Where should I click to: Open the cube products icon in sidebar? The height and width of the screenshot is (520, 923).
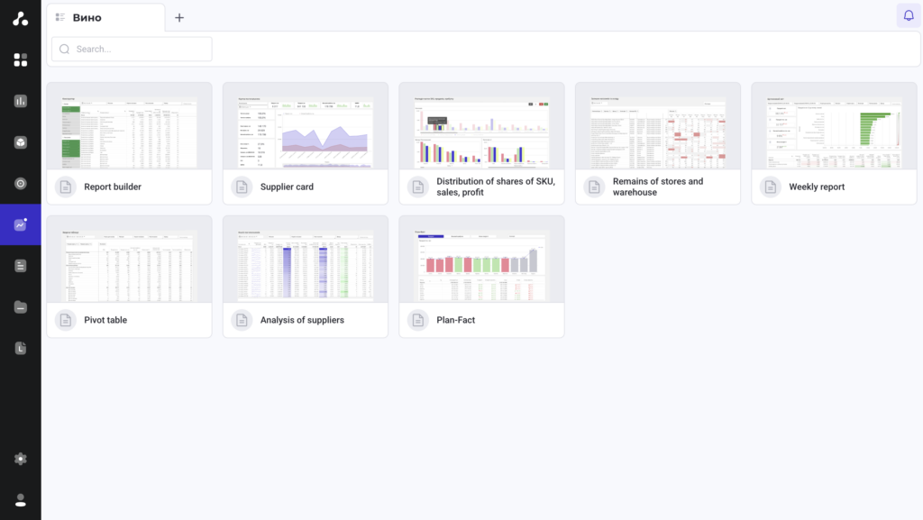tap(21, 142)
